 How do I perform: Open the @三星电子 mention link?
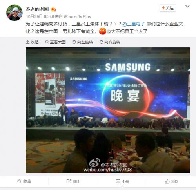point(134,24)
